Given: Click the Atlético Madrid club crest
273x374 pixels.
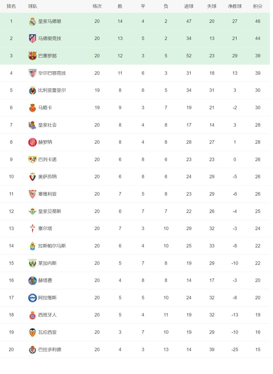Looking at the screenshot, I should pyautogui.click(x=32, y=39).
